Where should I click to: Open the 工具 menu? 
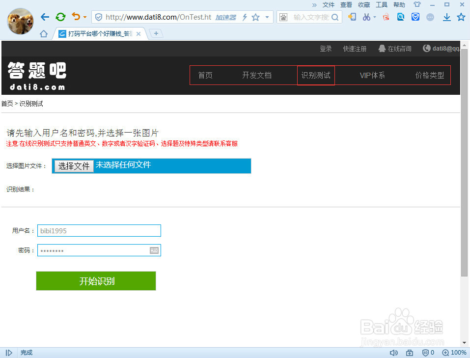(x=381, y=4)
